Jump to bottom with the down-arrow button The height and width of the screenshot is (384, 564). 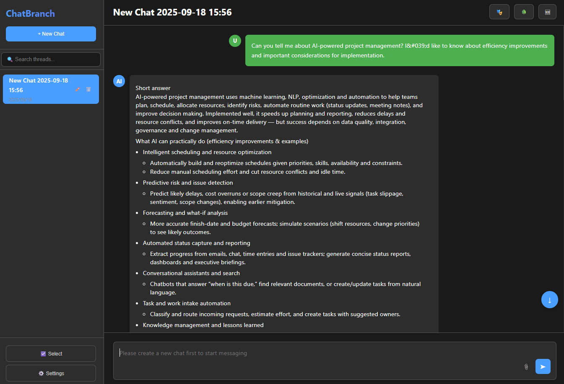[549, 300]
